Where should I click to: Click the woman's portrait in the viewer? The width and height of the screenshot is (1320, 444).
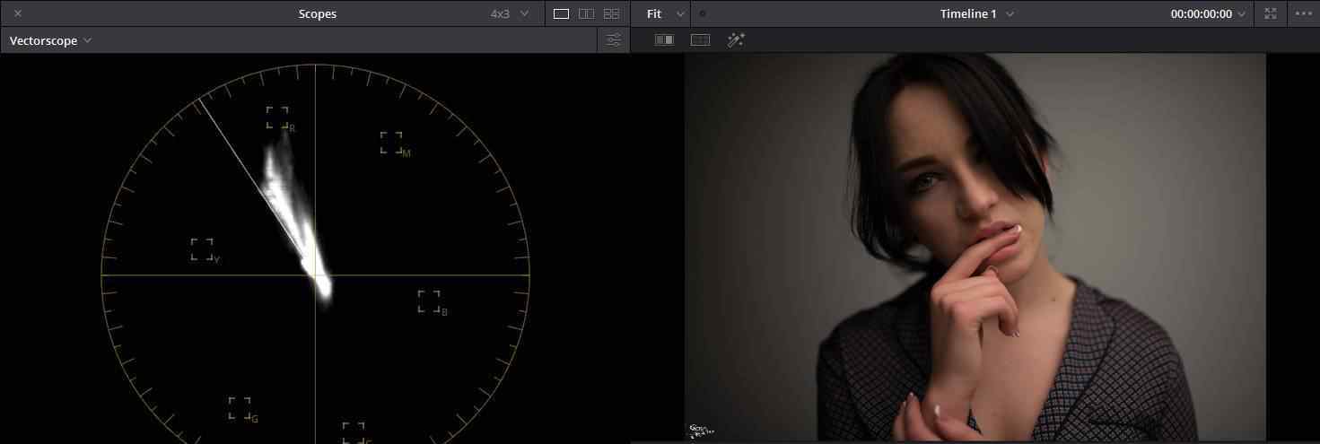[x=975, y=247]
